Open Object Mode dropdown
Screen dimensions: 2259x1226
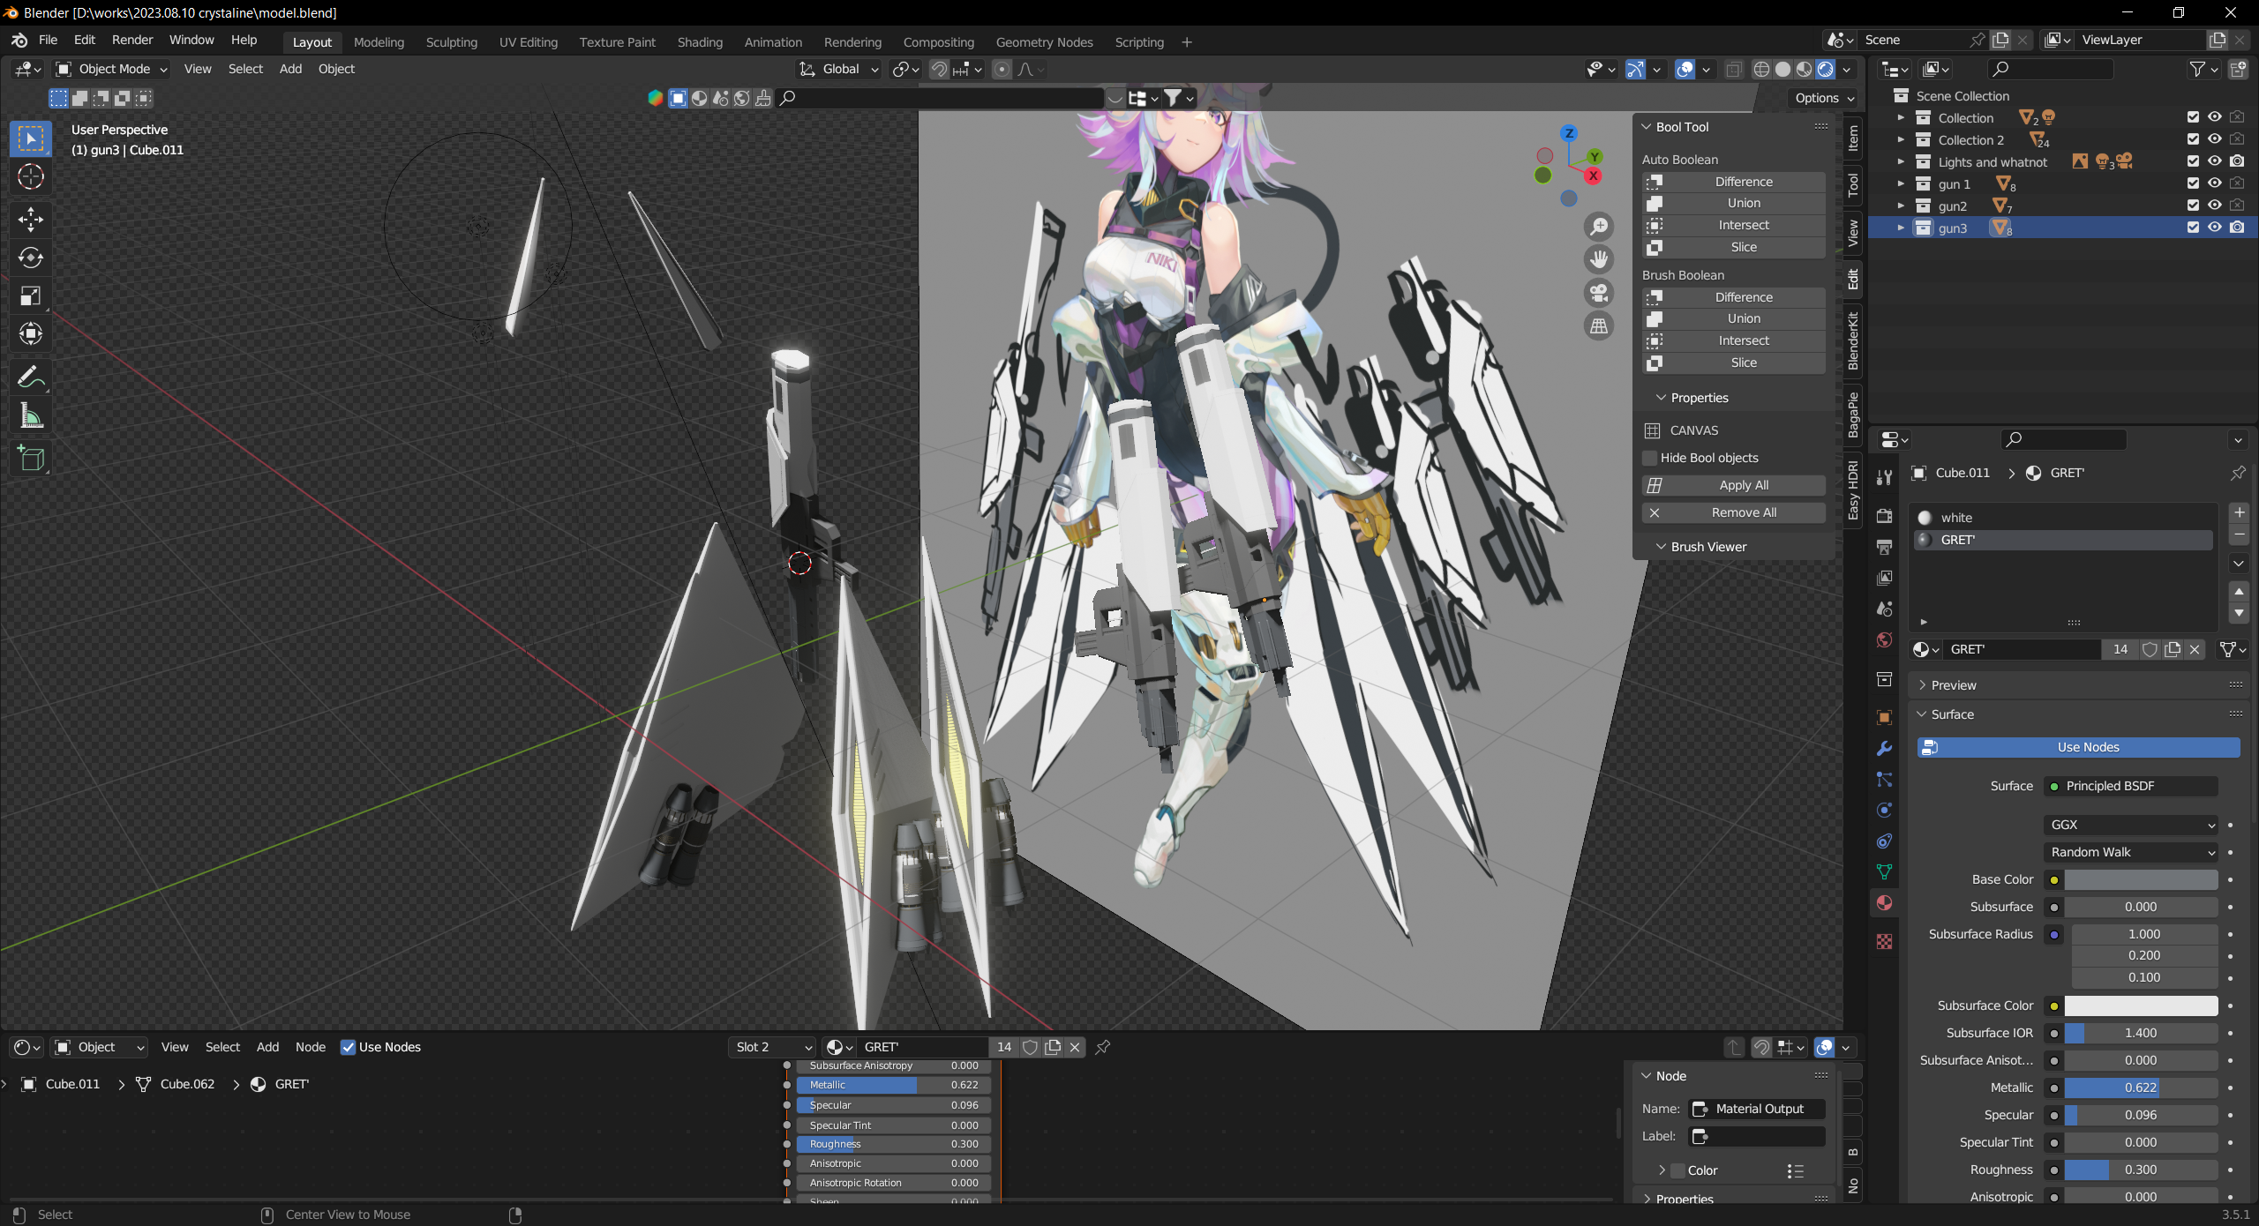[x=111, y=69]
